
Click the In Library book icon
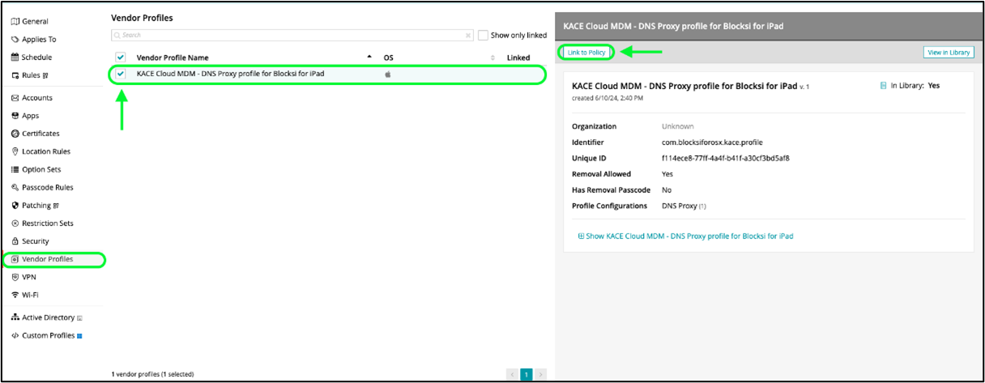click(883, 85)
